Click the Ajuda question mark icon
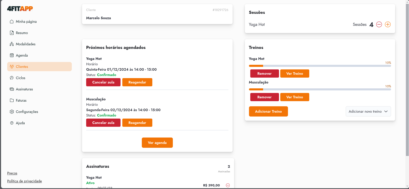Image resolution: width=409 pixels, height=189 pixels. [12, 123]
